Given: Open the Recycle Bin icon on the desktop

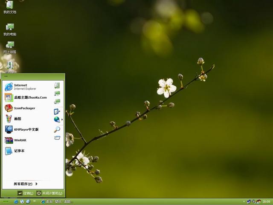Looking at the screenshot, I should (10, 67).
